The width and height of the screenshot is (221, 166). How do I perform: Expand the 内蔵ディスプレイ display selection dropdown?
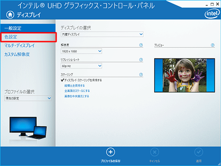point(102,35)
